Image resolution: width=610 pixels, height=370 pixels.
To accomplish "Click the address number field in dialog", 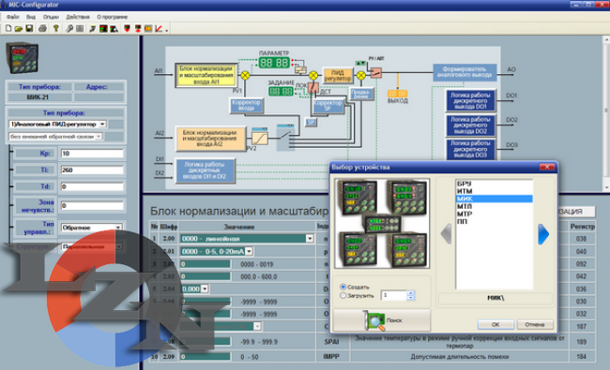I will [x=394, y=295].
